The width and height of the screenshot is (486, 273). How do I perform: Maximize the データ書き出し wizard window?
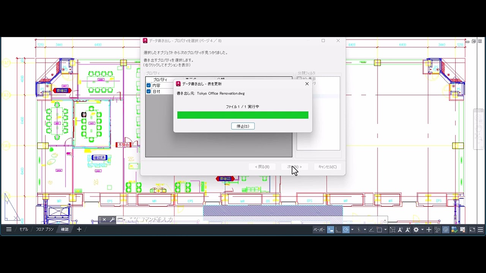[323, 41]
